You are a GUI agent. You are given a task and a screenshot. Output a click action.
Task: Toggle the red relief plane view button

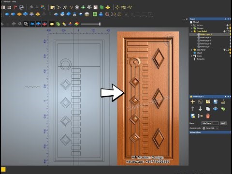click(44, 24)
